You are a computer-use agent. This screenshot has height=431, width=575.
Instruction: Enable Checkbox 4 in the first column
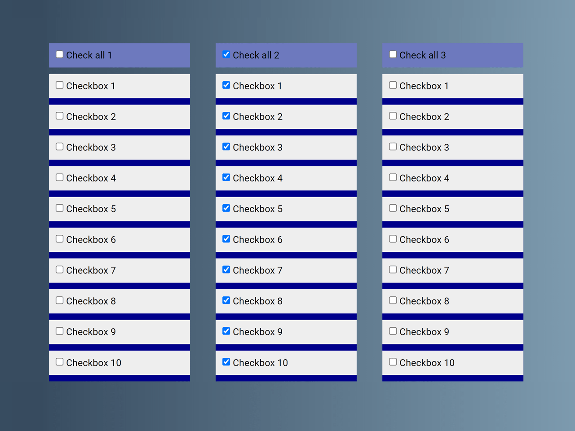(x=59, y=177)
